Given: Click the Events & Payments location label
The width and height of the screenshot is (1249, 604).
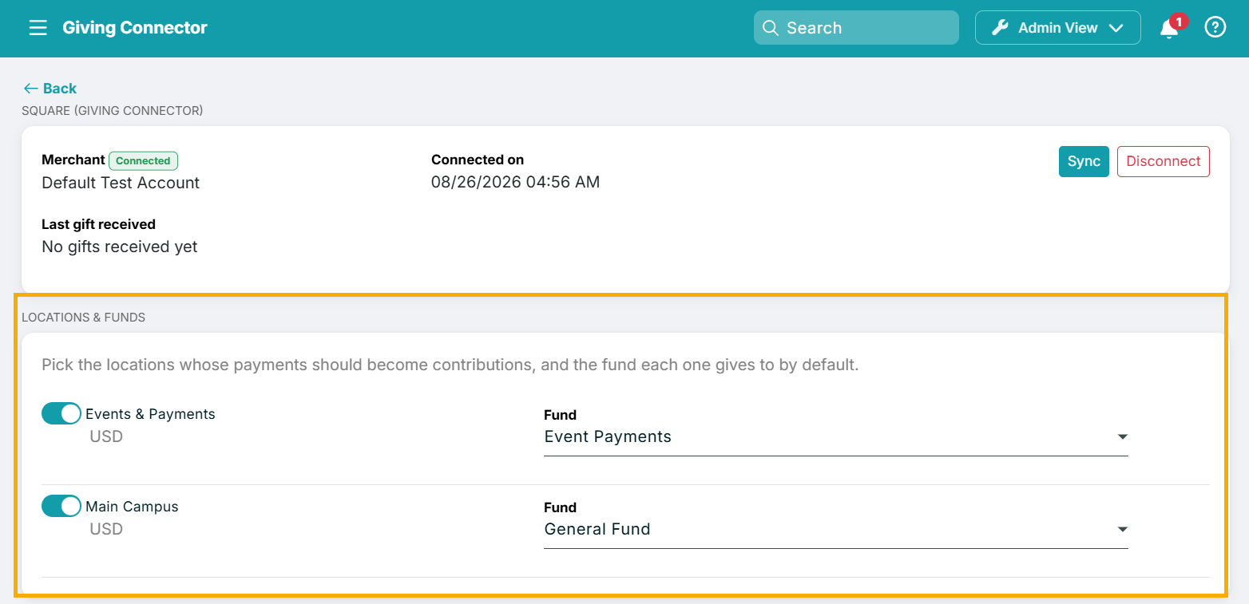Looking at the screenshot, I should tap(150, 414).
